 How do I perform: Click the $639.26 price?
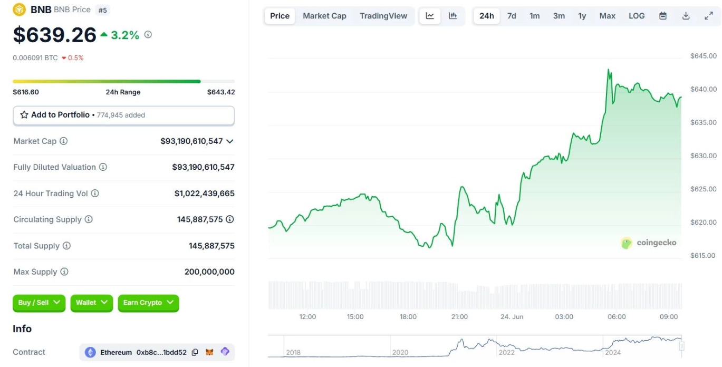[x=55, y=35]
